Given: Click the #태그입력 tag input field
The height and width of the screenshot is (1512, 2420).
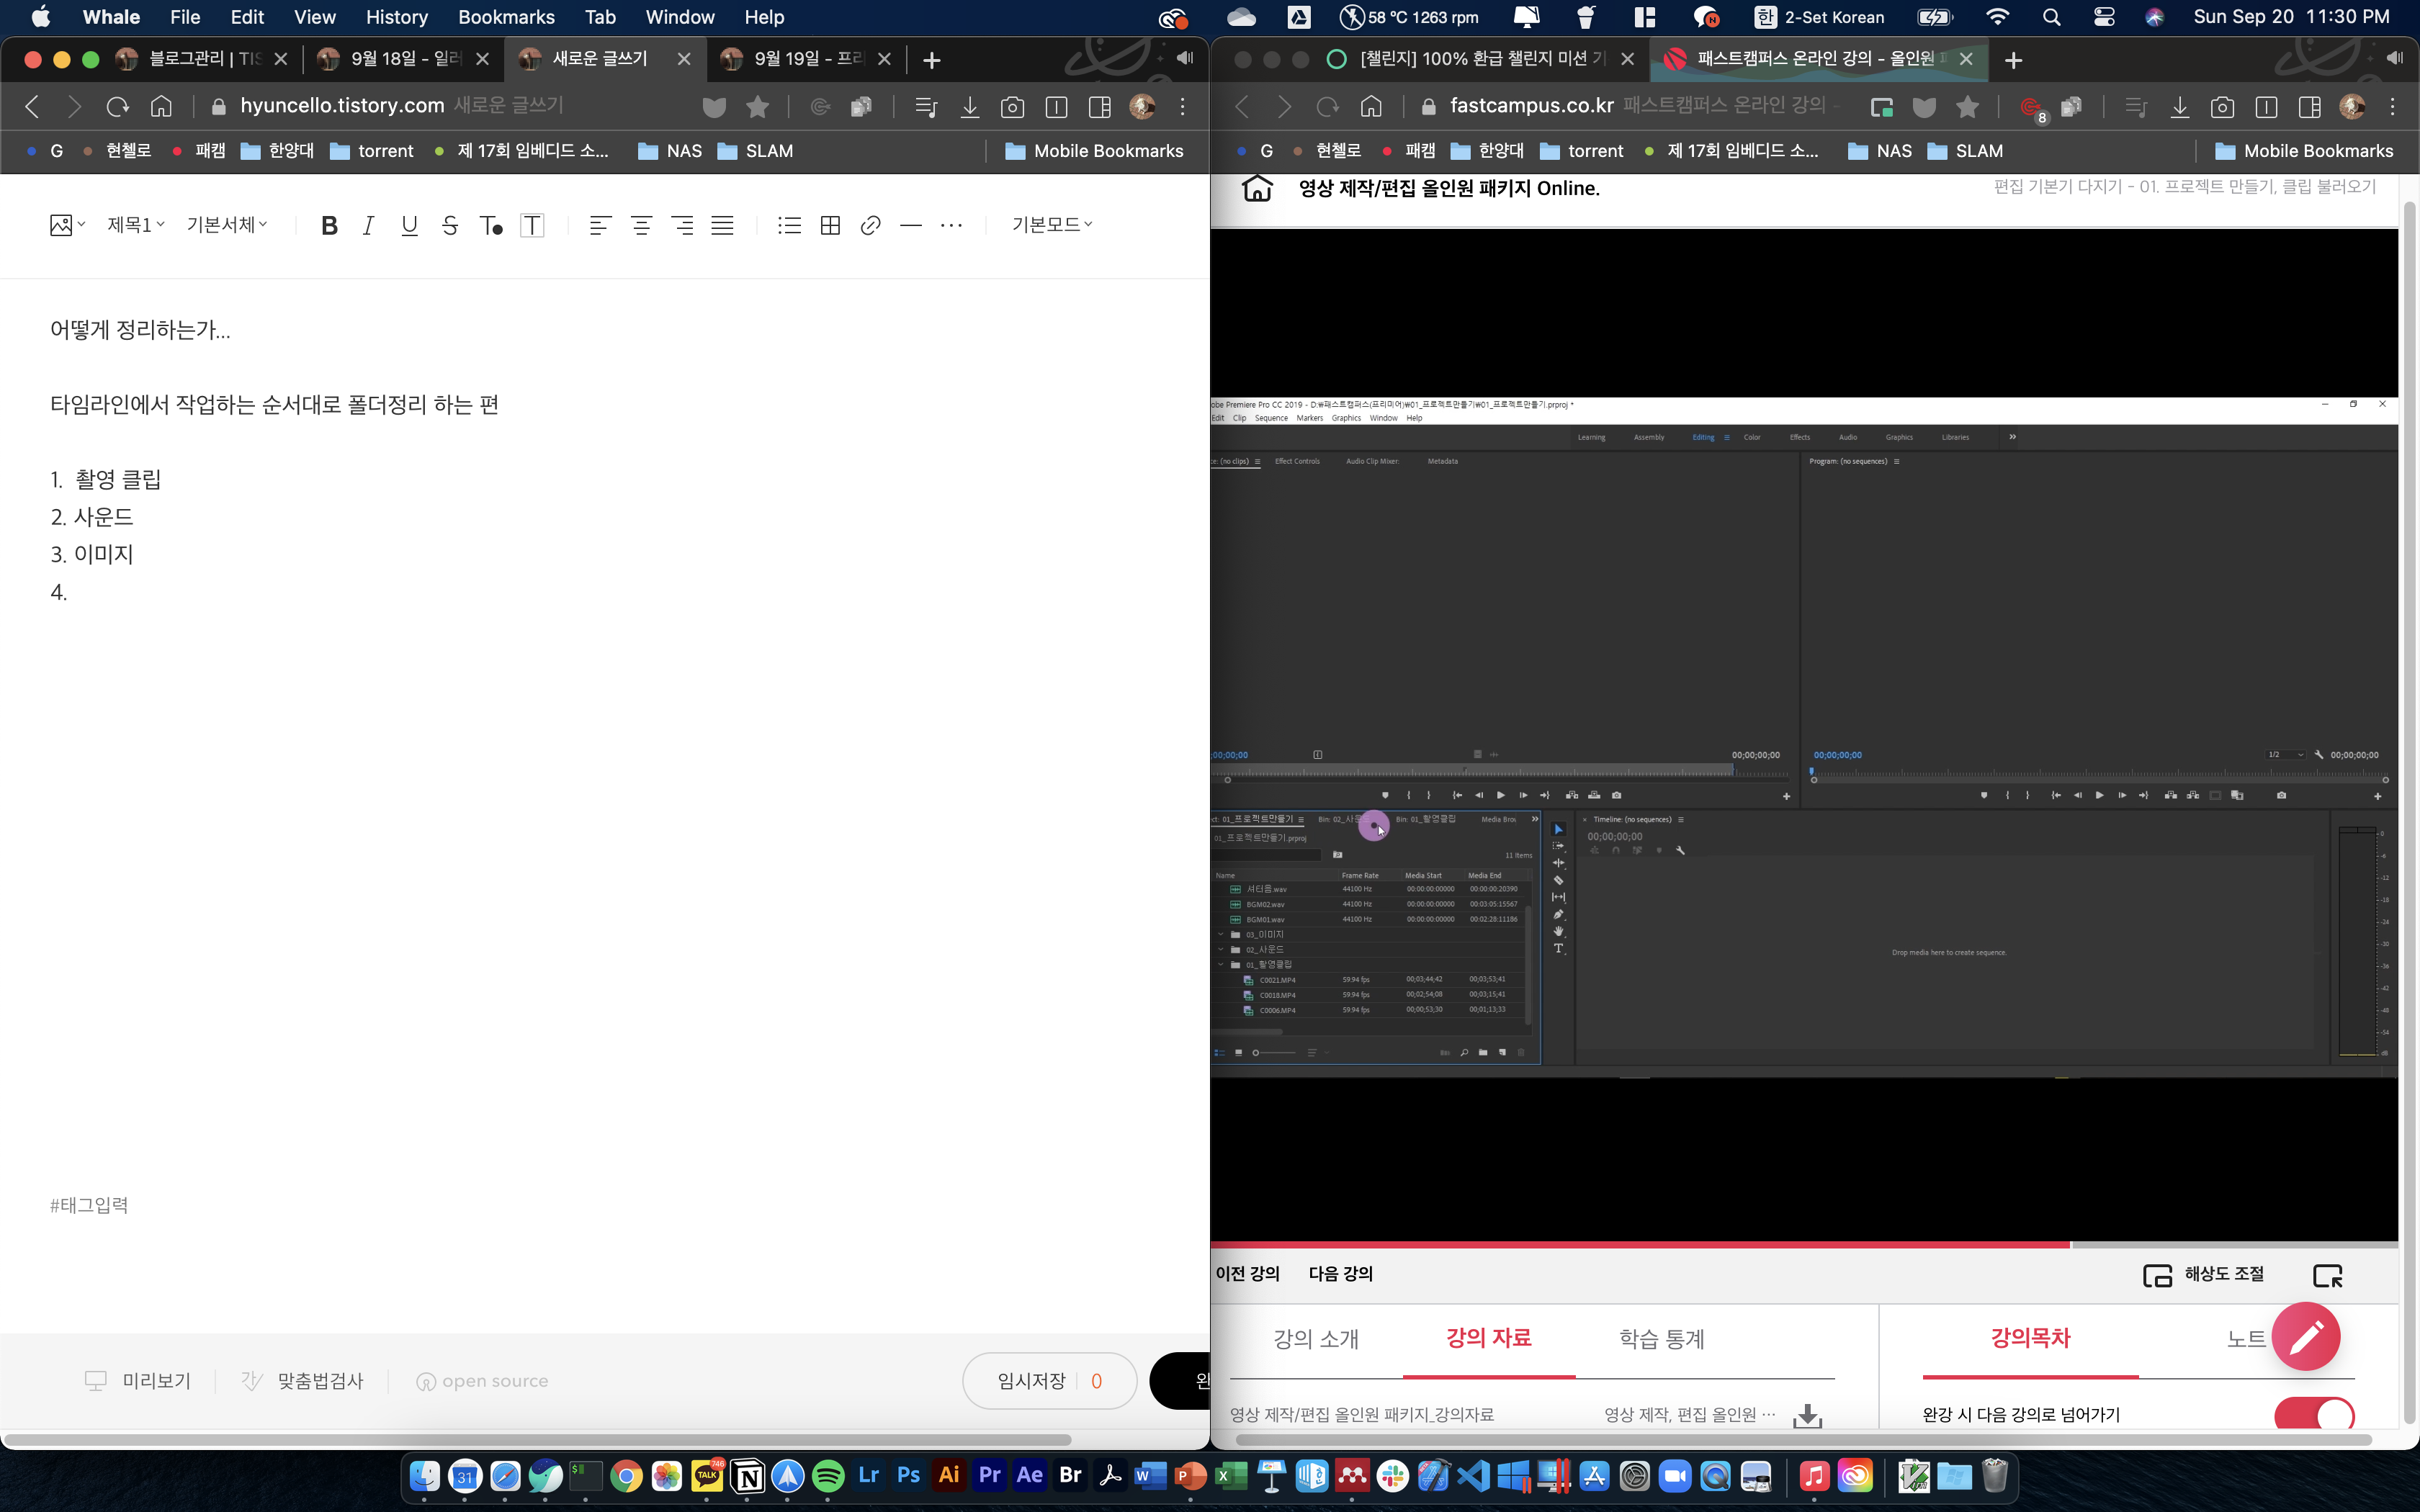Looking at the screenshot, I should pyautogui.click(x=90, y=1205).
